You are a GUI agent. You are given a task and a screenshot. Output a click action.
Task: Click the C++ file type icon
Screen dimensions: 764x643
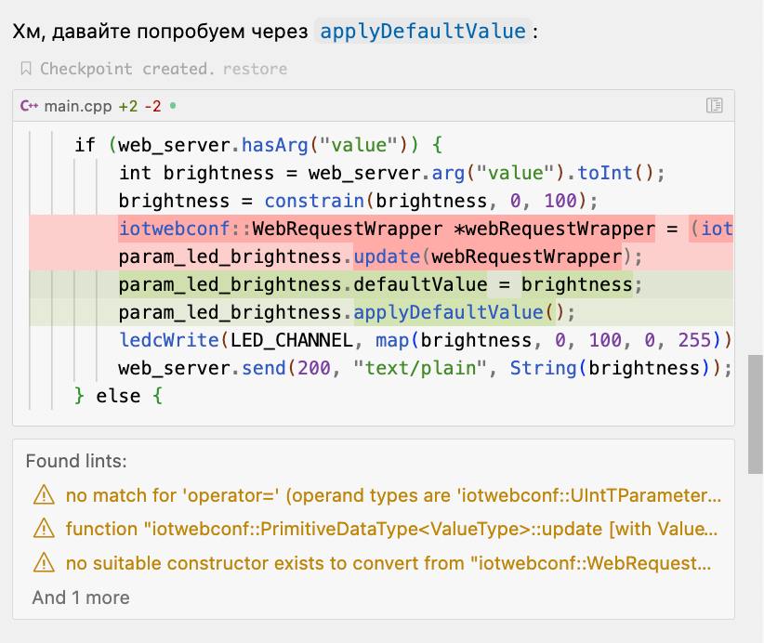point(29,106)
